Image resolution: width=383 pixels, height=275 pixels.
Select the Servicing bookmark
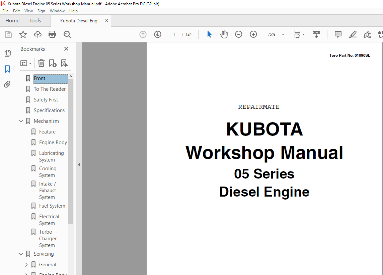(44, 254)
